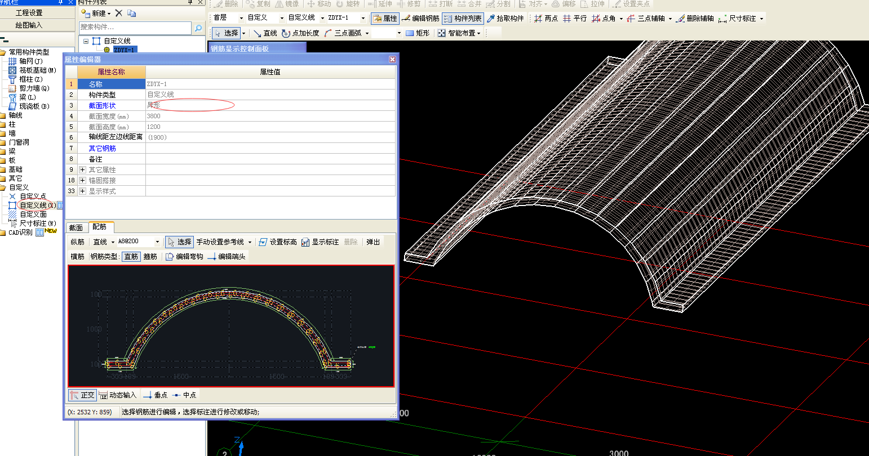Screen dimensions: 869x456
Task: Click 编辑弯钩 edit hook tool
Action: (184, 257)
